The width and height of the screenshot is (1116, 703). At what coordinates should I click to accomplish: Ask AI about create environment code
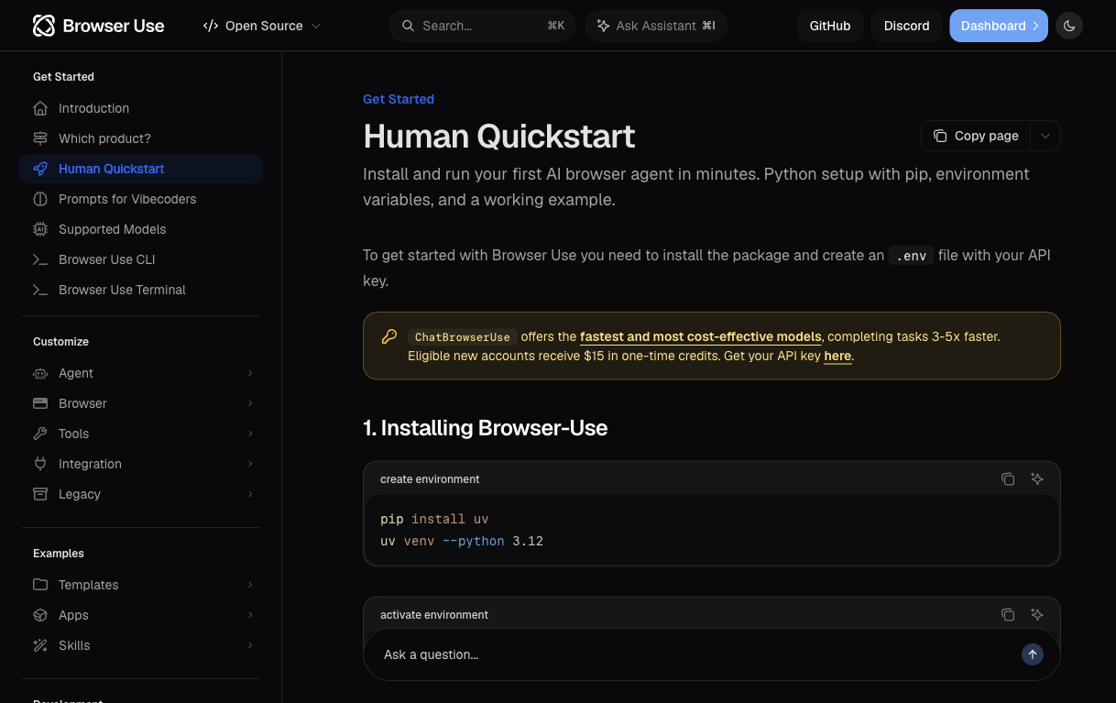pos(1037,478)
